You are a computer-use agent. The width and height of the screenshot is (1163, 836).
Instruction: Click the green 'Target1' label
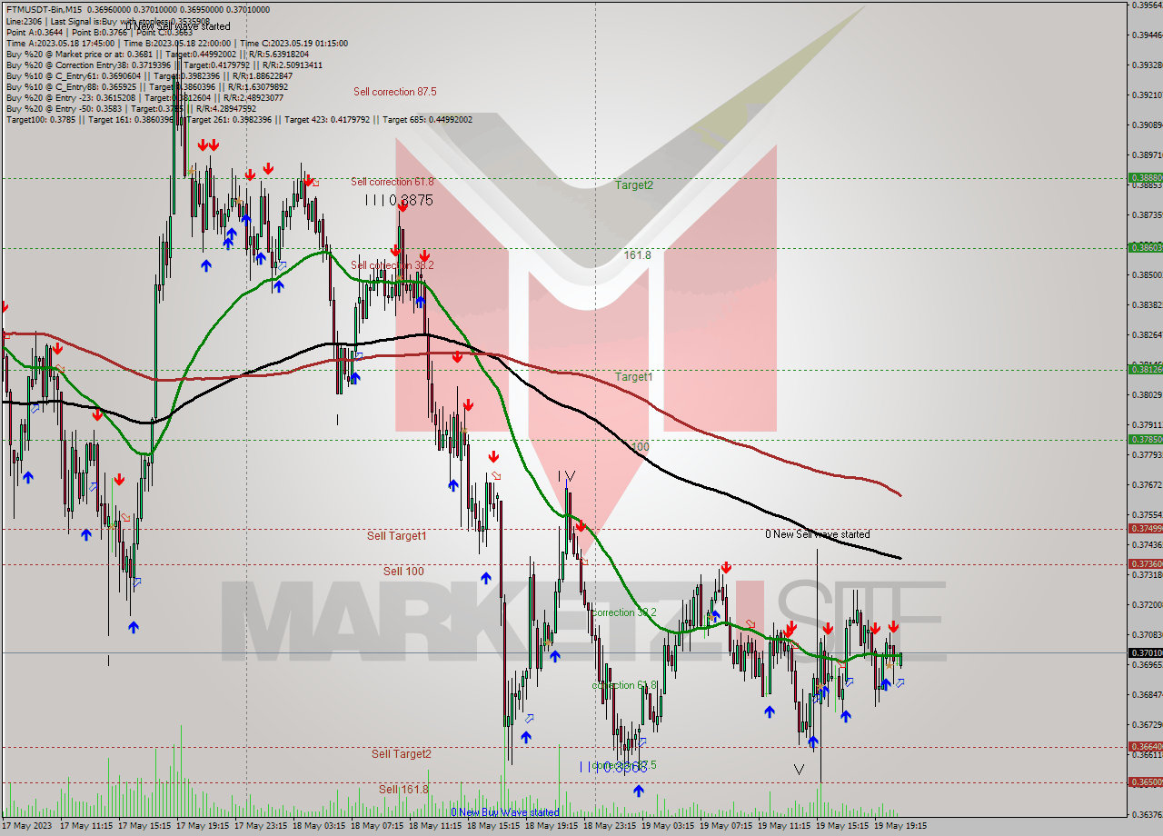(x=634, y=376)
